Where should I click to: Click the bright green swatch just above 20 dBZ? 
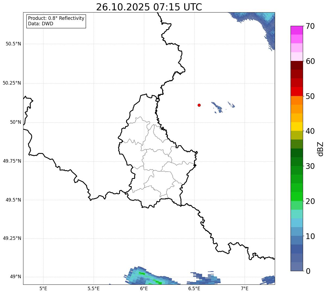tap(297, 197)
